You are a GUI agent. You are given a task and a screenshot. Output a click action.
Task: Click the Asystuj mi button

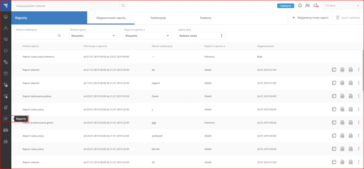pos(286,6)
